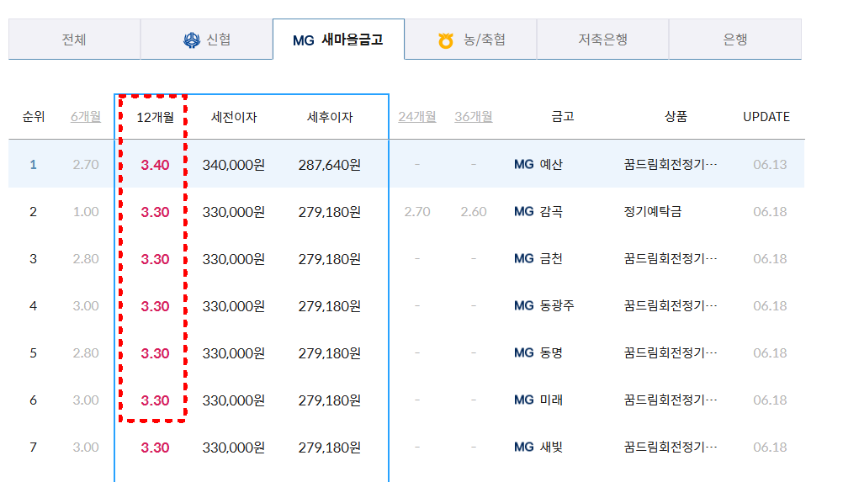Click the 신협 logo icon
843x482 pixels.
coord(191,40)
